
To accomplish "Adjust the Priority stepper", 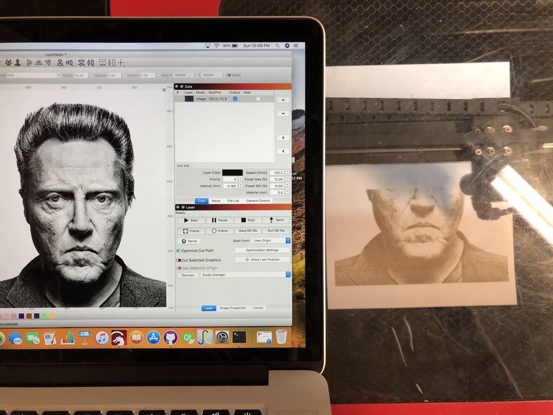I will (x=241, y=179).
